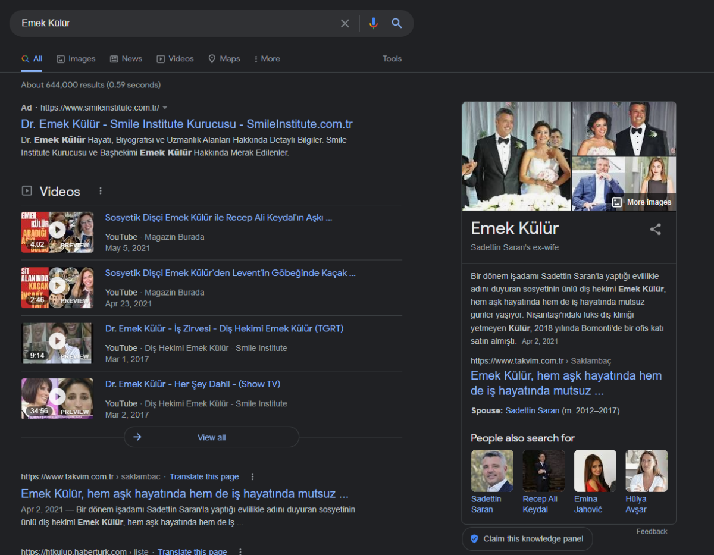Open Dr. Emek Külür Smile Institute ad link

tap(187, 124)
